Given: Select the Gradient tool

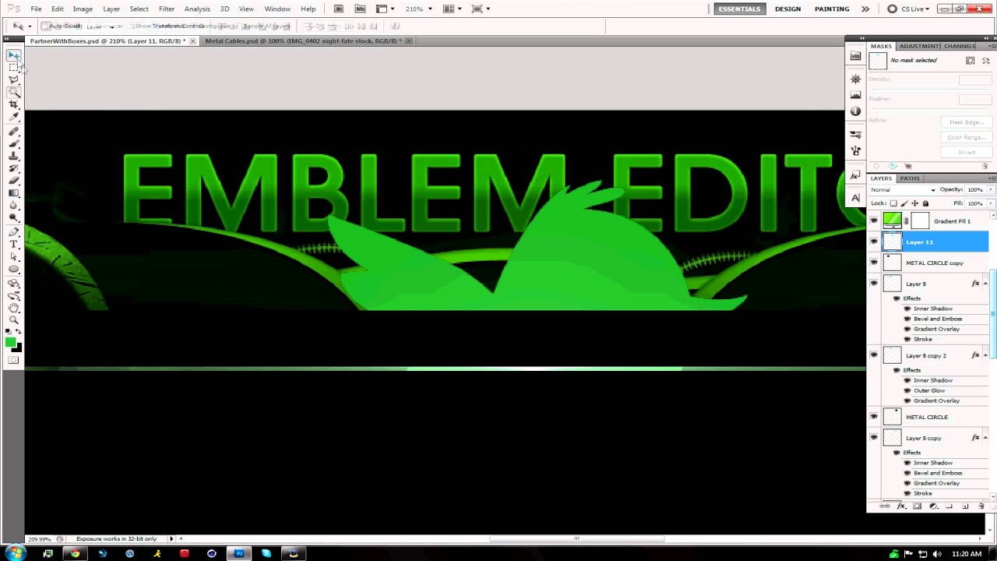Looking at the screenshot, I should [x=13, y=193].
